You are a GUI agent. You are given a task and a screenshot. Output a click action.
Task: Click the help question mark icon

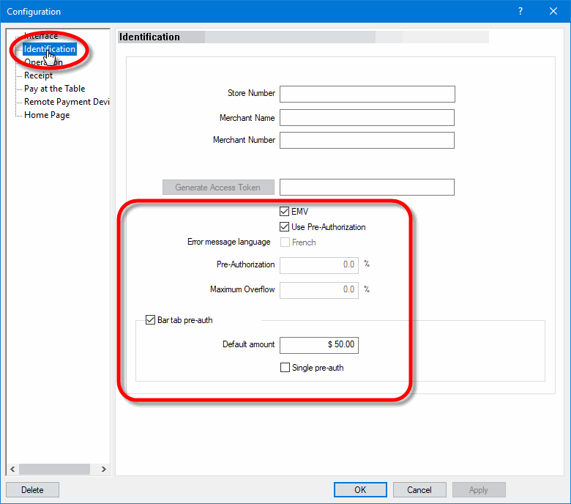[x=520, y=12]
